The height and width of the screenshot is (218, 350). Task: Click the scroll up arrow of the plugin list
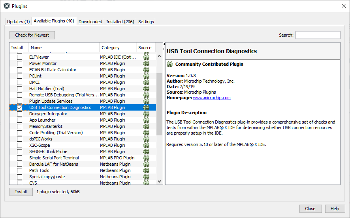[160, 56]
